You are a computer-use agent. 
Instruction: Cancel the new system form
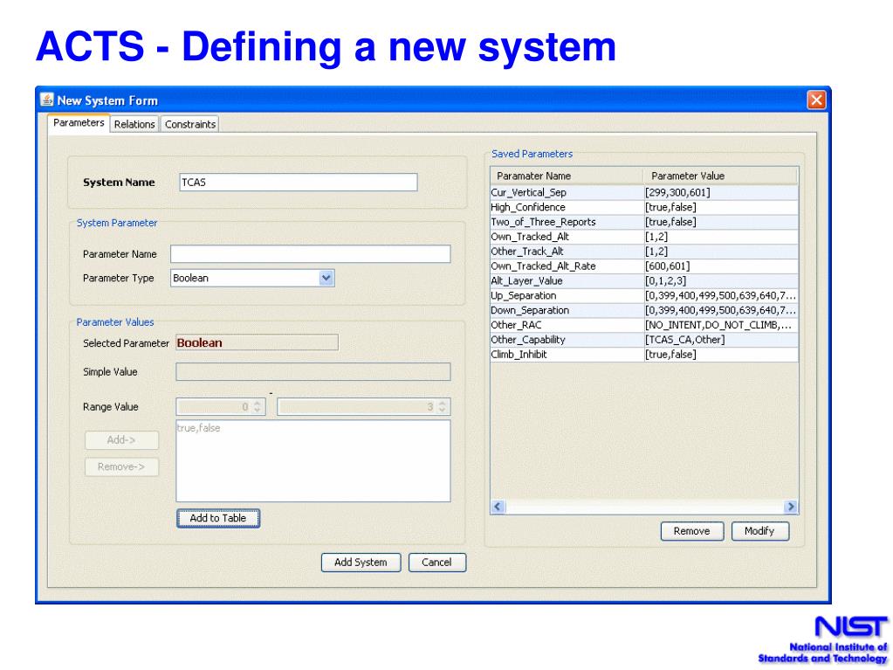click(436, 563)
